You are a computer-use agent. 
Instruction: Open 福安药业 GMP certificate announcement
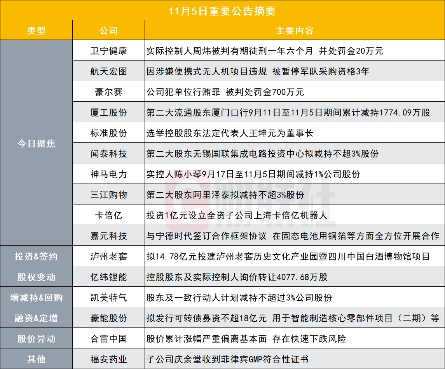(227, 359)
